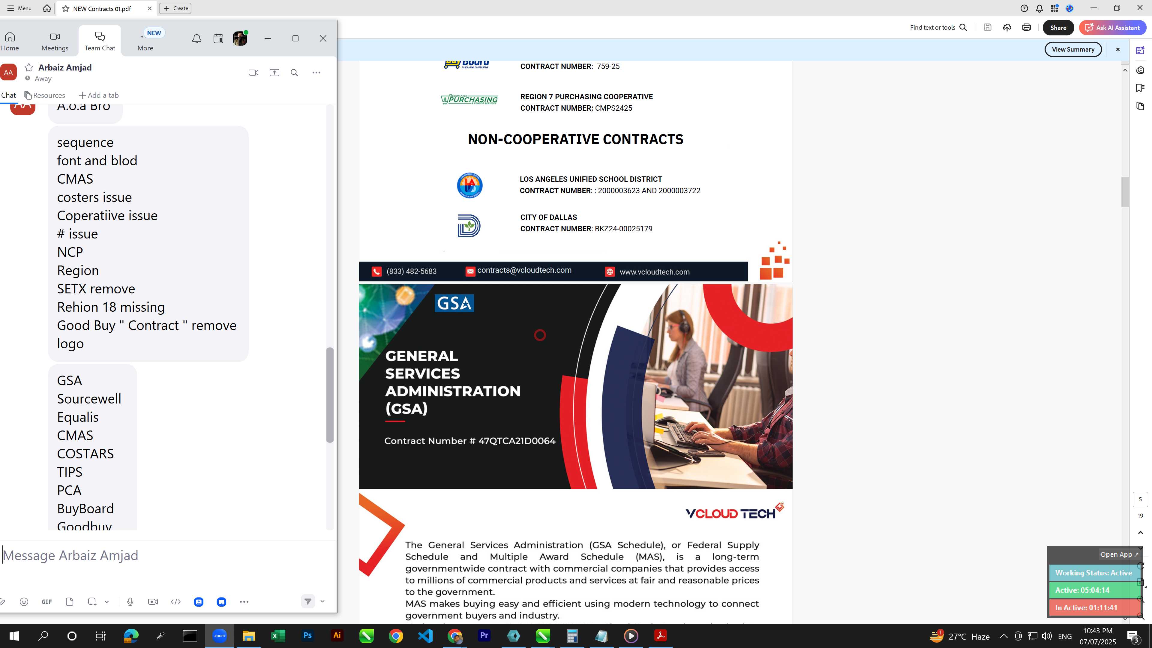Open Acrobat page thumbnails panel icon

[1140, 106]
